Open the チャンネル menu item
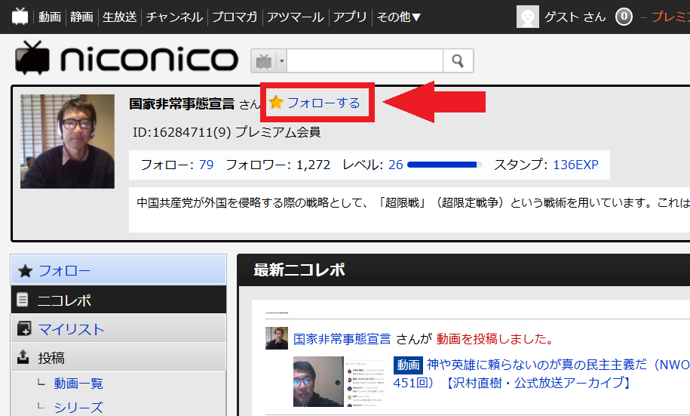 [x=174, y=17]
